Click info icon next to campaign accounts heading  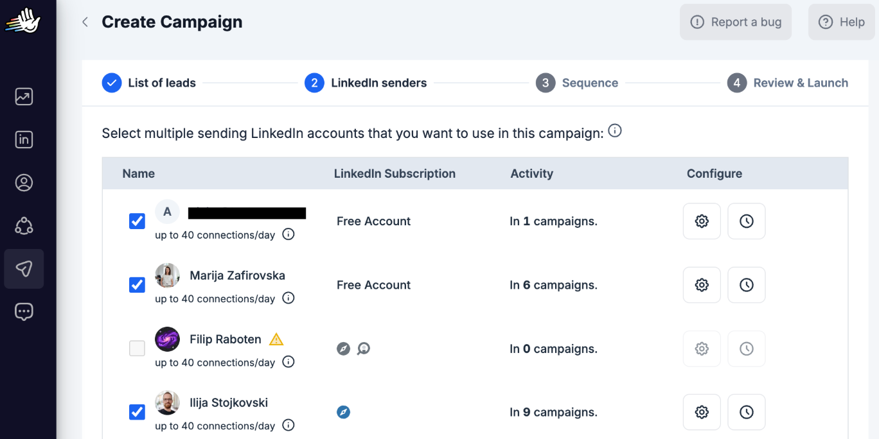pos(615,132)
